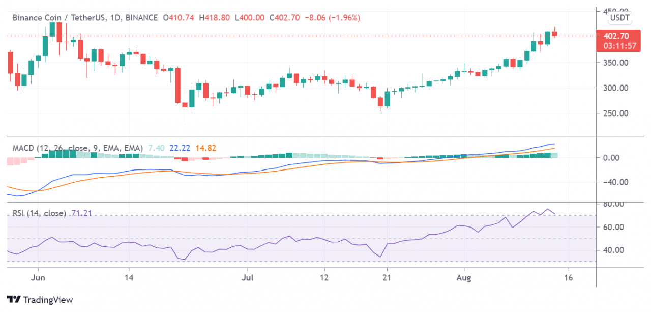
Task: Click the latest red candlestick at chart right
Action: click(x=555, y=34)
